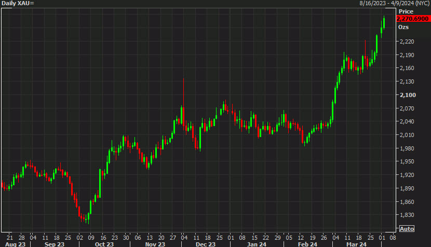The width and height of the screenshot is (431, 247).
Task: Click the Sep 23 month label
Action: pyautogui.click(x=55, y=244)
